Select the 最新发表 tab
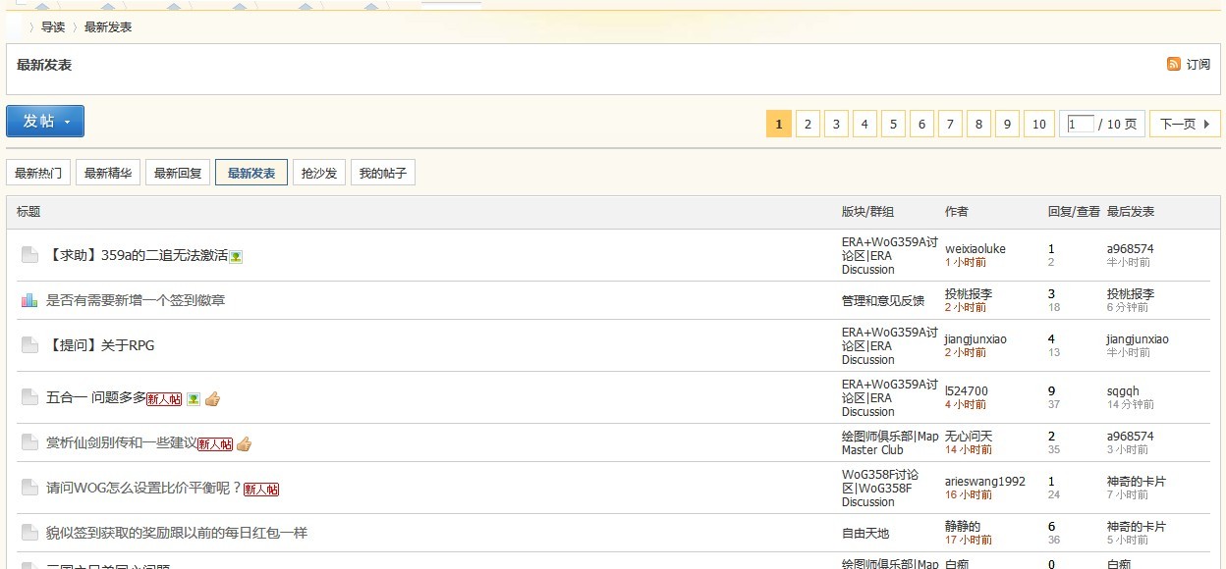 tap(251, 174)
